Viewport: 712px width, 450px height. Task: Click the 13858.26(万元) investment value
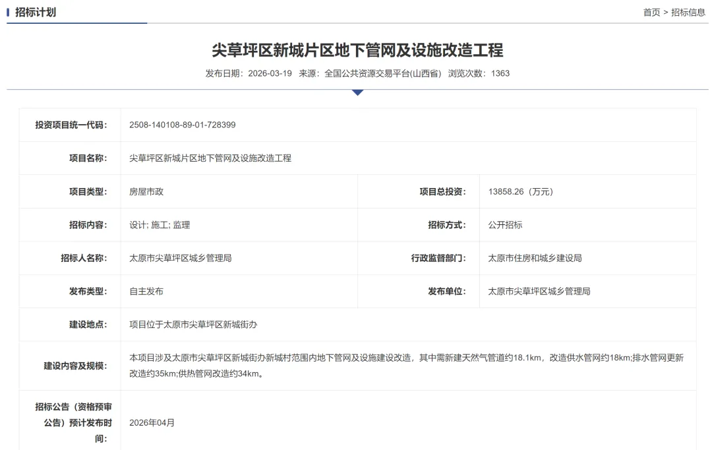tap(520, 192)
